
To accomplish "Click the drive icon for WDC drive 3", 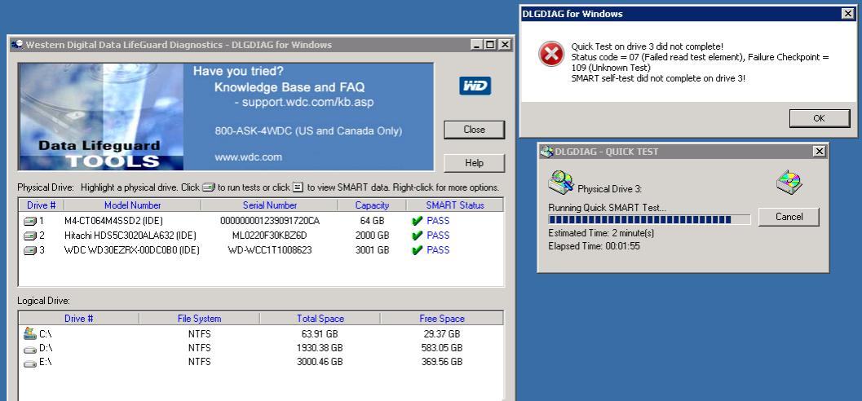I will [30, 250].
